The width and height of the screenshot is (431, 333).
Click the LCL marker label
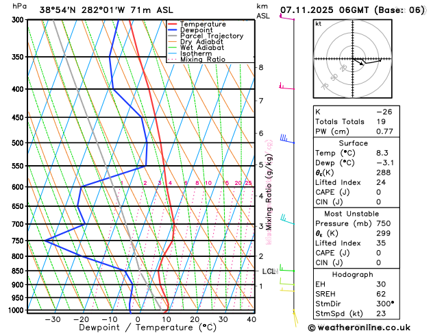click(x=270, y=271)
